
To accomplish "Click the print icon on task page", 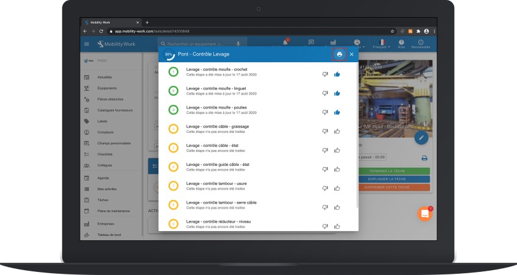I will 424,159.
